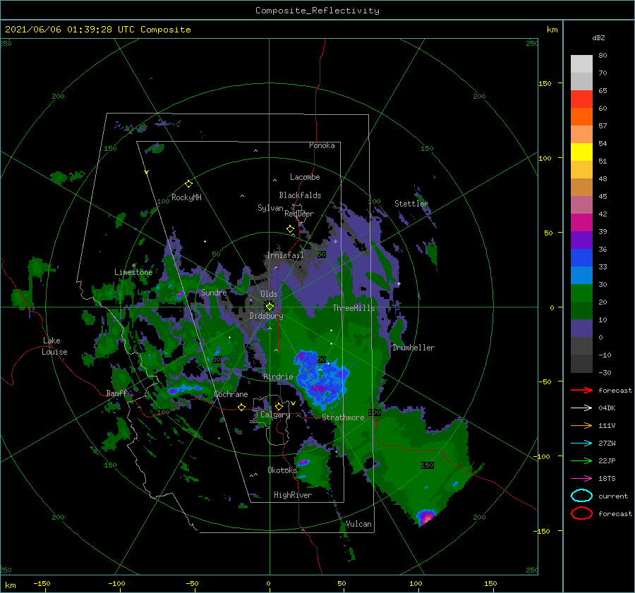The image size is (635, 593).
Task: Click the cyan 27ZW arrow legend icon
Action: click(581, 444)
